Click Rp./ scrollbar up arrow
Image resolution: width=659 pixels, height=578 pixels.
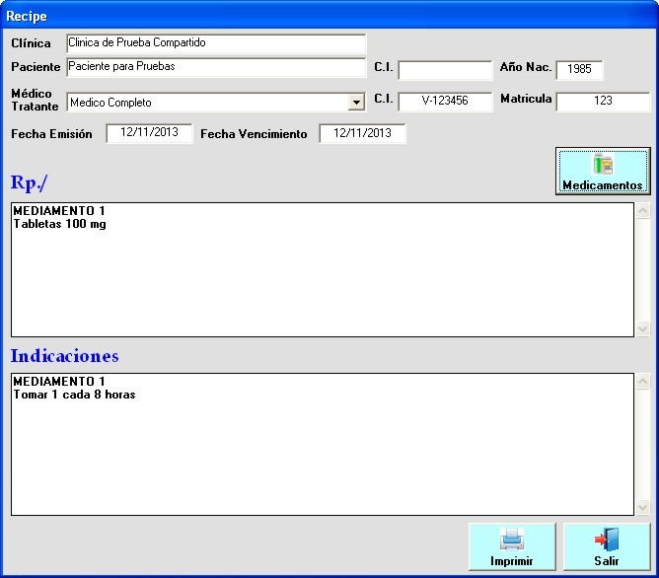tap(642, 210)
